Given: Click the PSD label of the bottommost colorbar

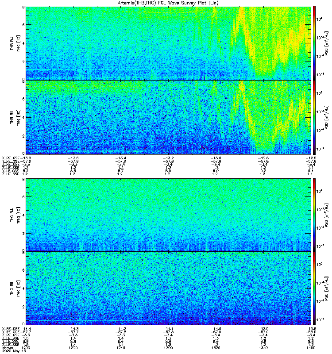Looking at the screenshot, I should pos(326,289).
